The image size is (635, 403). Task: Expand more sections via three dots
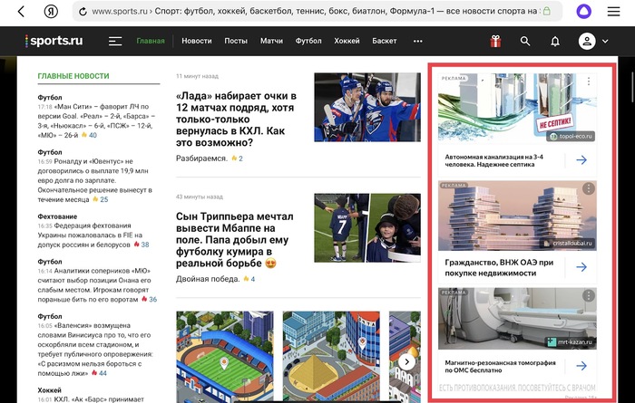click(418, 41)
